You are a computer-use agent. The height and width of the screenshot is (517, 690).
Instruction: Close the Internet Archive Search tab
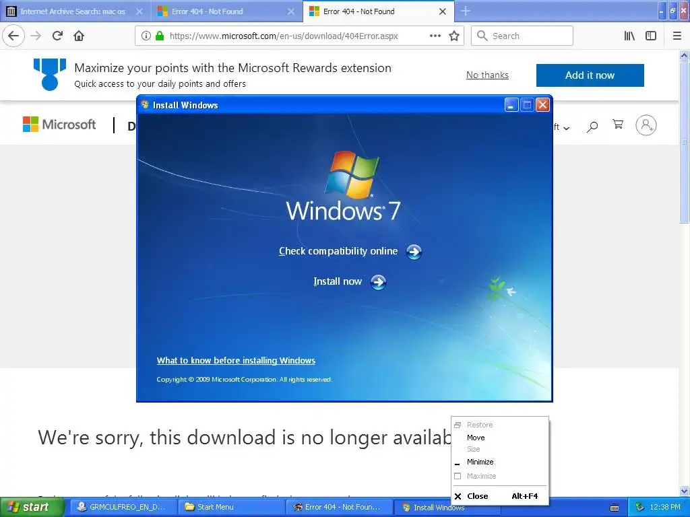[139, 11]
